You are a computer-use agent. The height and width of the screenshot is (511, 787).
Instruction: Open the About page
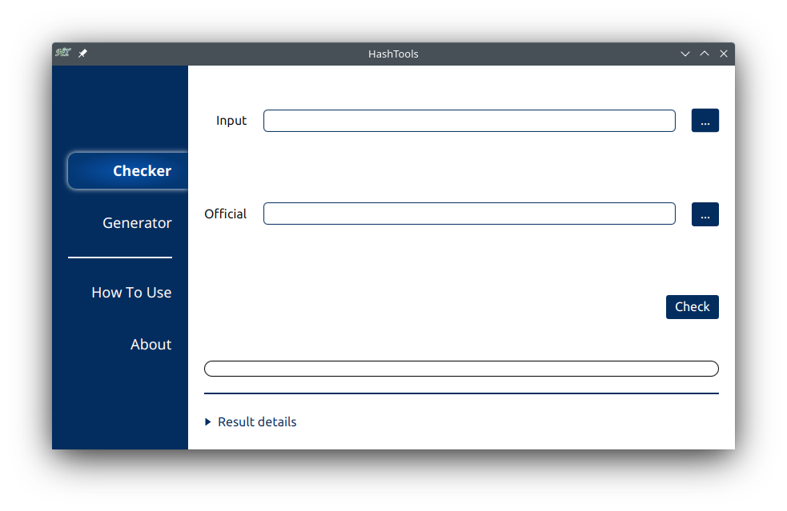(x=151, y=345)
